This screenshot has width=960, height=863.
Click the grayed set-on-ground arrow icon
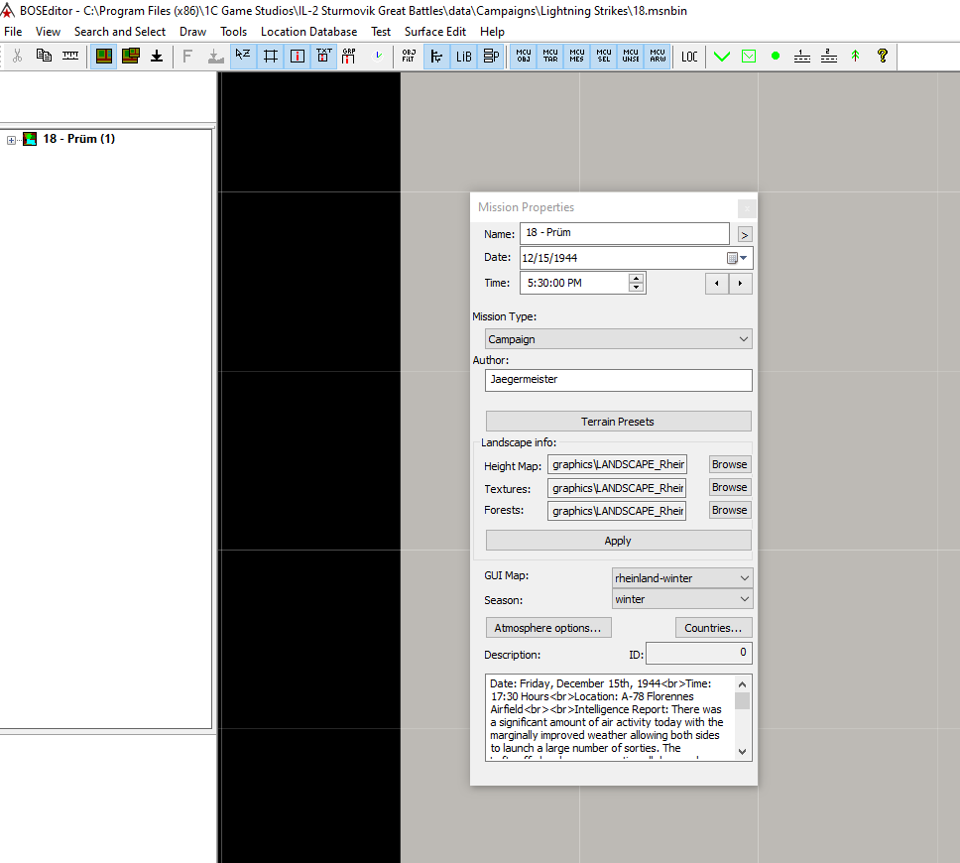[215, 57]
